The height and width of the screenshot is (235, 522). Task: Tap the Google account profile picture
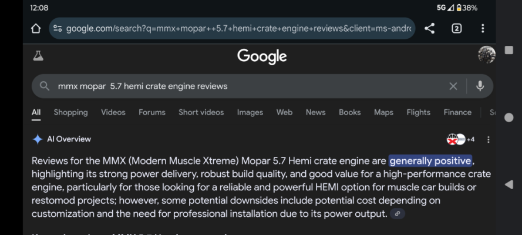coord(486,55)
